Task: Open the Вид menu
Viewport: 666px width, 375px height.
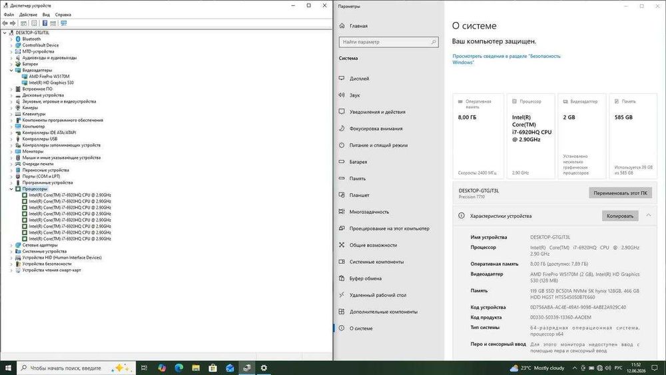Action: point(46,15)
